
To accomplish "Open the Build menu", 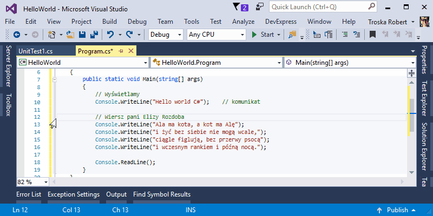I will [109, 22].
